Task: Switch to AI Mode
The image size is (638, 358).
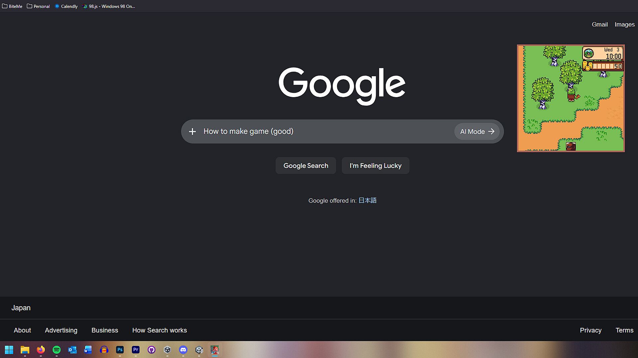Action: 477,132
